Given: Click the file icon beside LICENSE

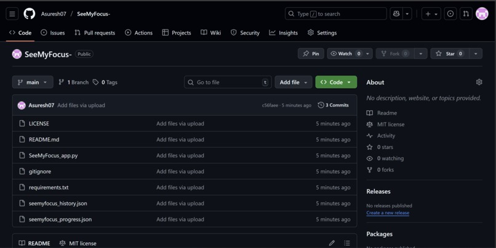Looking at the screenshot, I should pyautogui.click(x=22, y=124).
